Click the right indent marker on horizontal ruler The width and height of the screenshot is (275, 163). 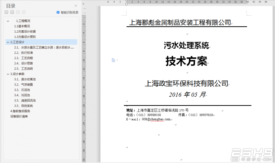click(246, 3)
